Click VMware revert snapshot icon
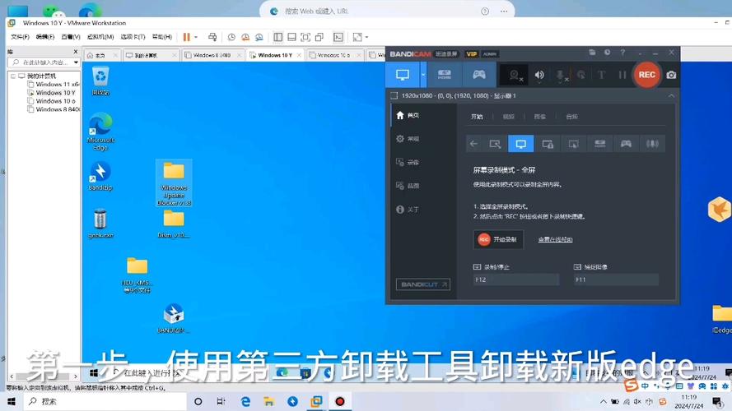732x411 pixels. click(245, 37)
